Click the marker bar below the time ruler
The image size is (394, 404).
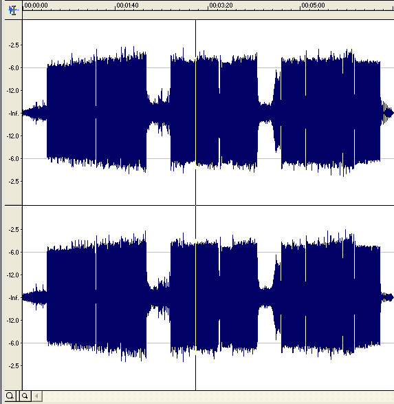pyautogui.click(x=208, y=15)
